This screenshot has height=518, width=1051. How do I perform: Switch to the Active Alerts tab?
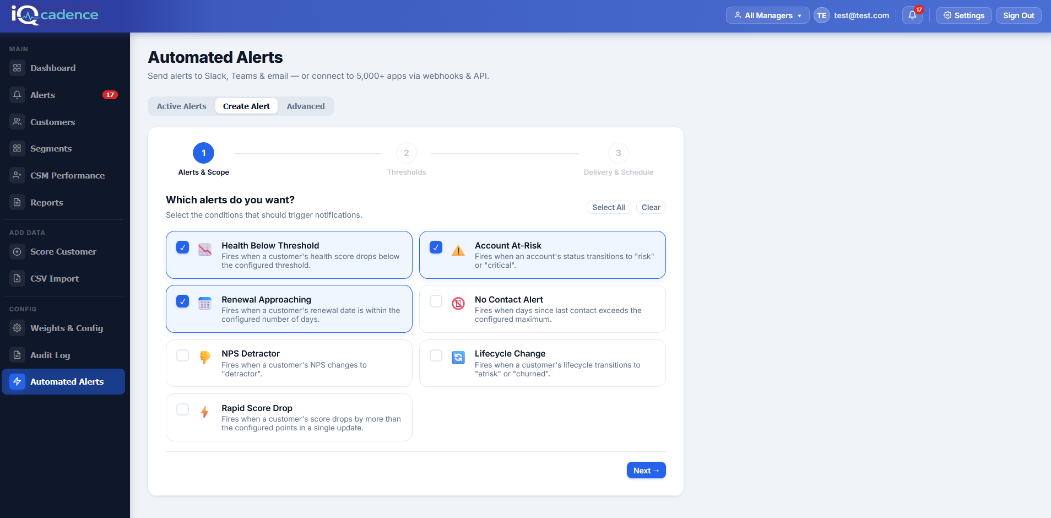(x=181, y=106)
